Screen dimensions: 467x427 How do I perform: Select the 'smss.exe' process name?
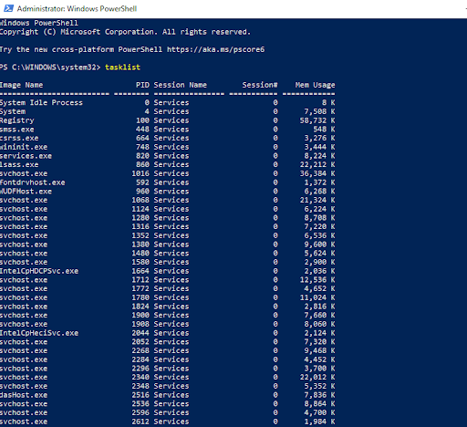[17, 130]
